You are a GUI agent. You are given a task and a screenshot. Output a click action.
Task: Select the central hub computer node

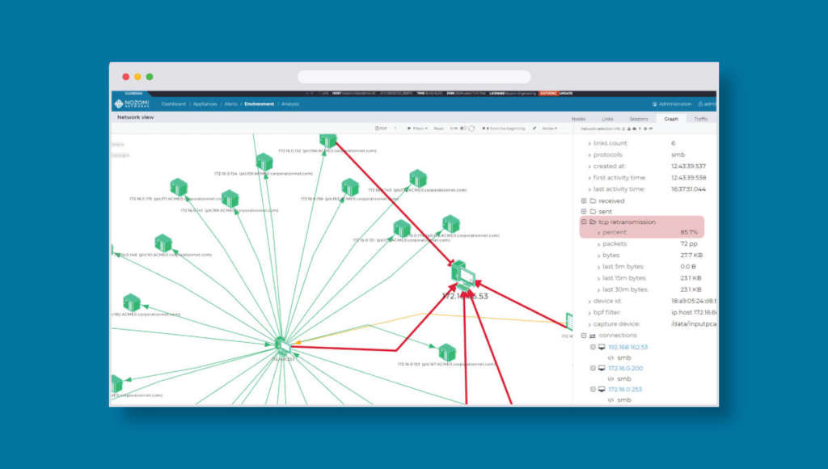coord(282,346)
